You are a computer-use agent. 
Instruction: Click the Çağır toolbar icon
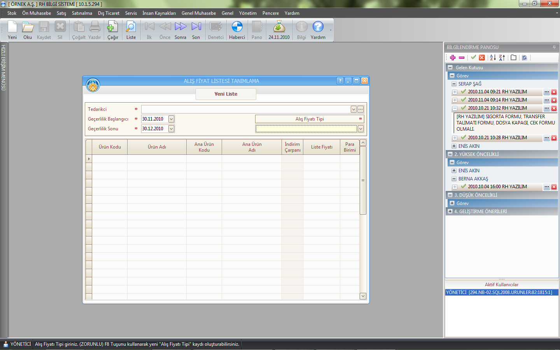tap(112, 27)
